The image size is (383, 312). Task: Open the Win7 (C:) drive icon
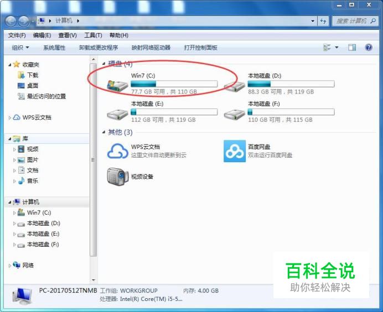point(117,86)
